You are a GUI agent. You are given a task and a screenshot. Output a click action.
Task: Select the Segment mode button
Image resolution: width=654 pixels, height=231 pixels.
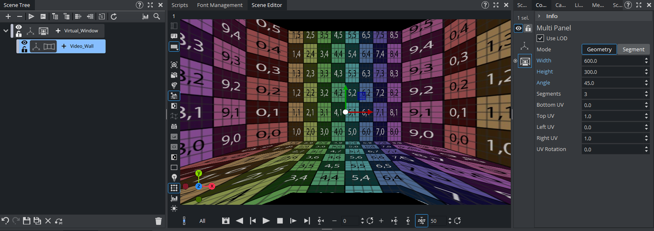[633, 49]
